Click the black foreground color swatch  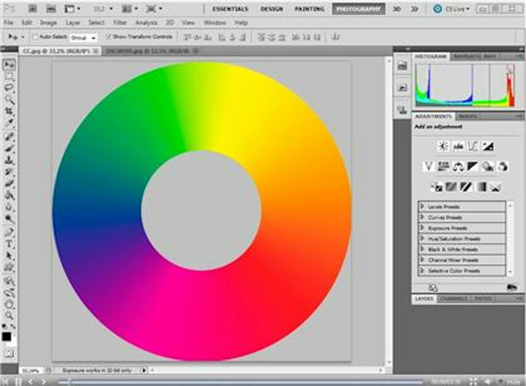pos(6,336)
